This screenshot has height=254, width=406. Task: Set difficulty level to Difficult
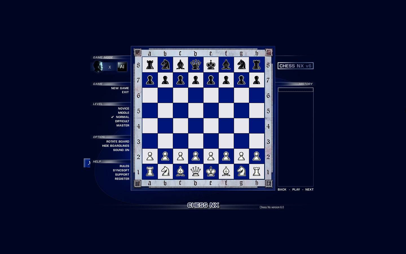click(x=122, y=121)
